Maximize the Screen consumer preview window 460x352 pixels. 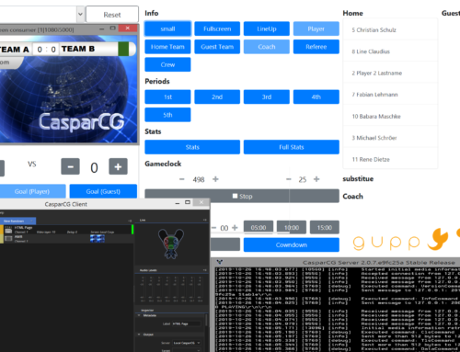click(113, 28)
